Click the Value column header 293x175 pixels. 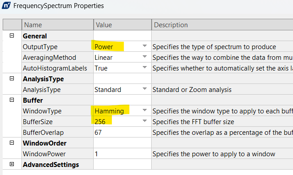tap(122, 25)
